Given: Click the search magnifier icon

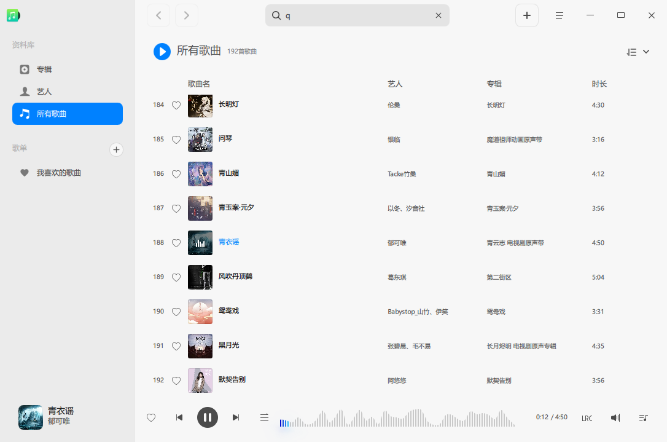Looking at the screenshot, I should click(276, 15).
